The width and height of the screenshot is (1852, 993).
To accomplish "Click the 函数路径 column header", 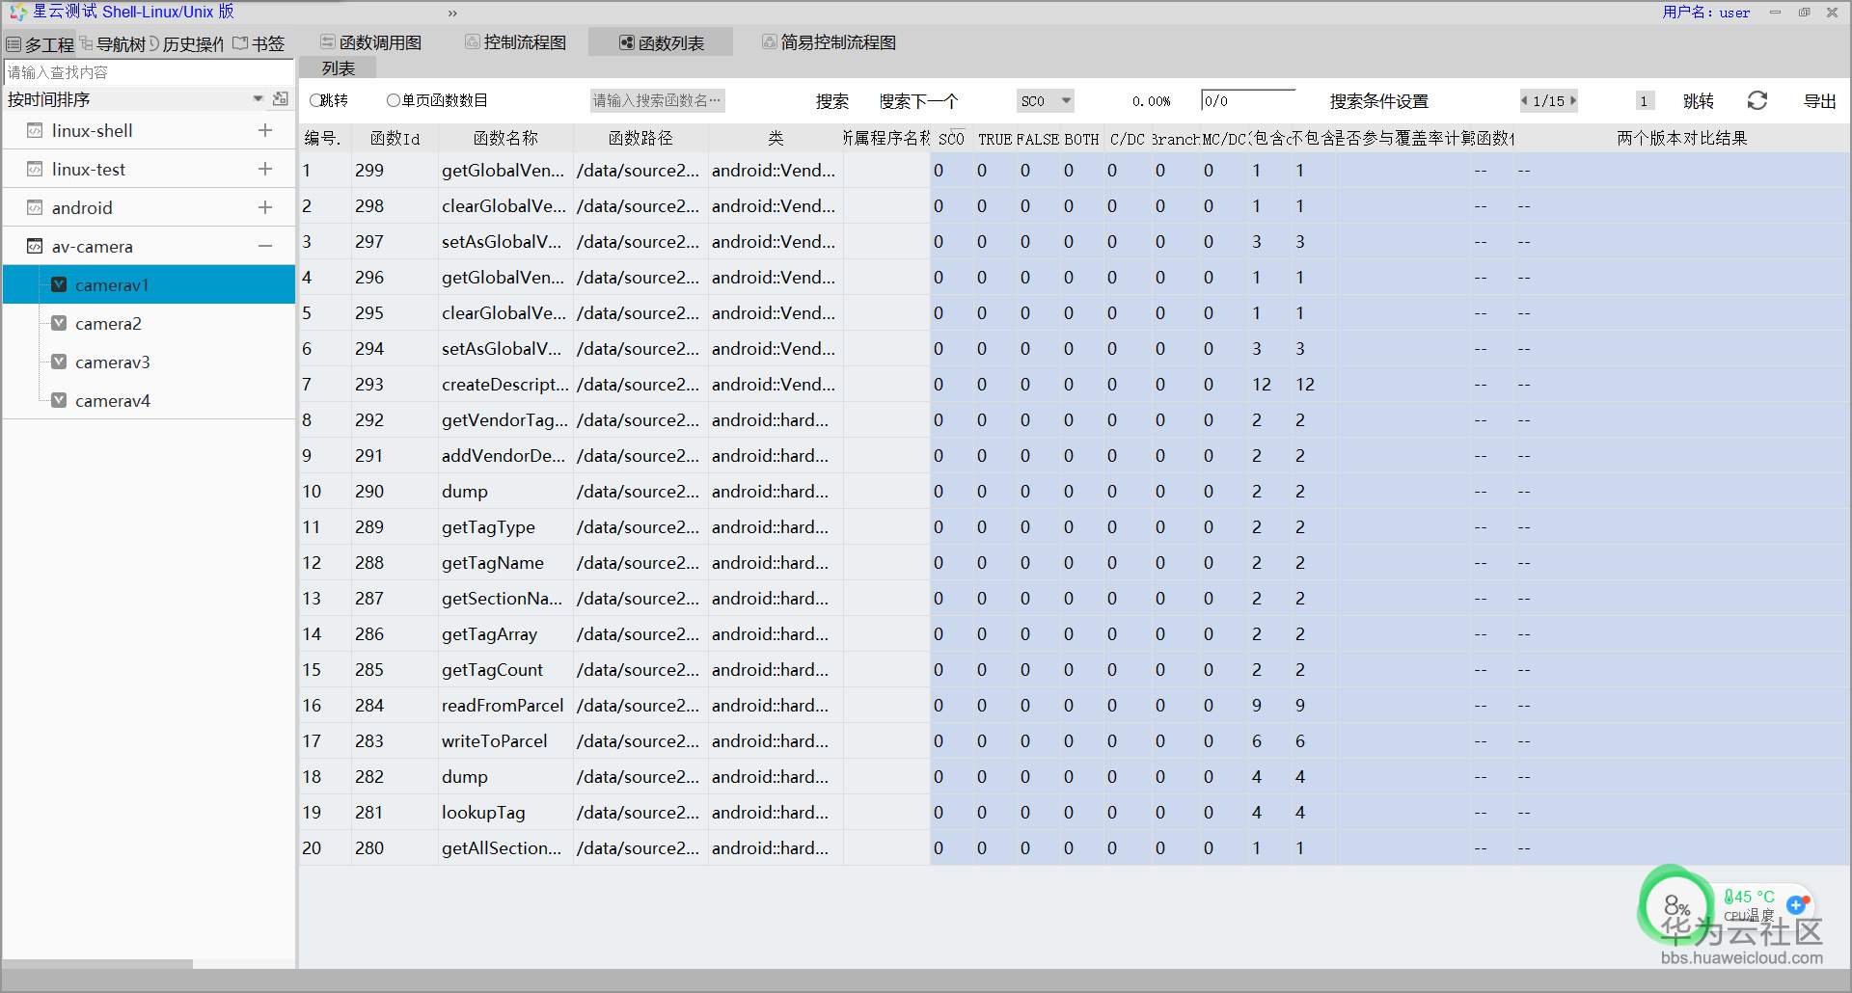I will pos(640,139).
